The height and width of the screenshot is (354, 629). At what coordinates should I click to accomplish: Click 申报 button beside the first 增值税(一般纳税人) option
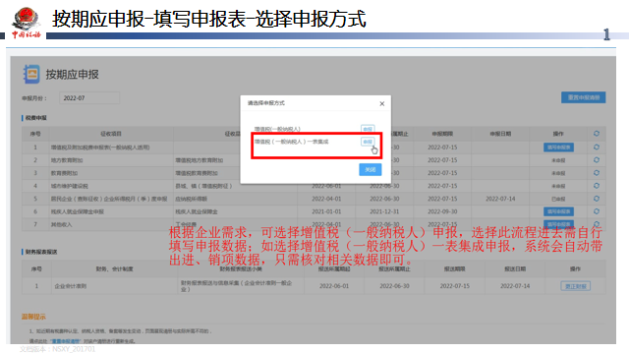(x=368, y=129)
